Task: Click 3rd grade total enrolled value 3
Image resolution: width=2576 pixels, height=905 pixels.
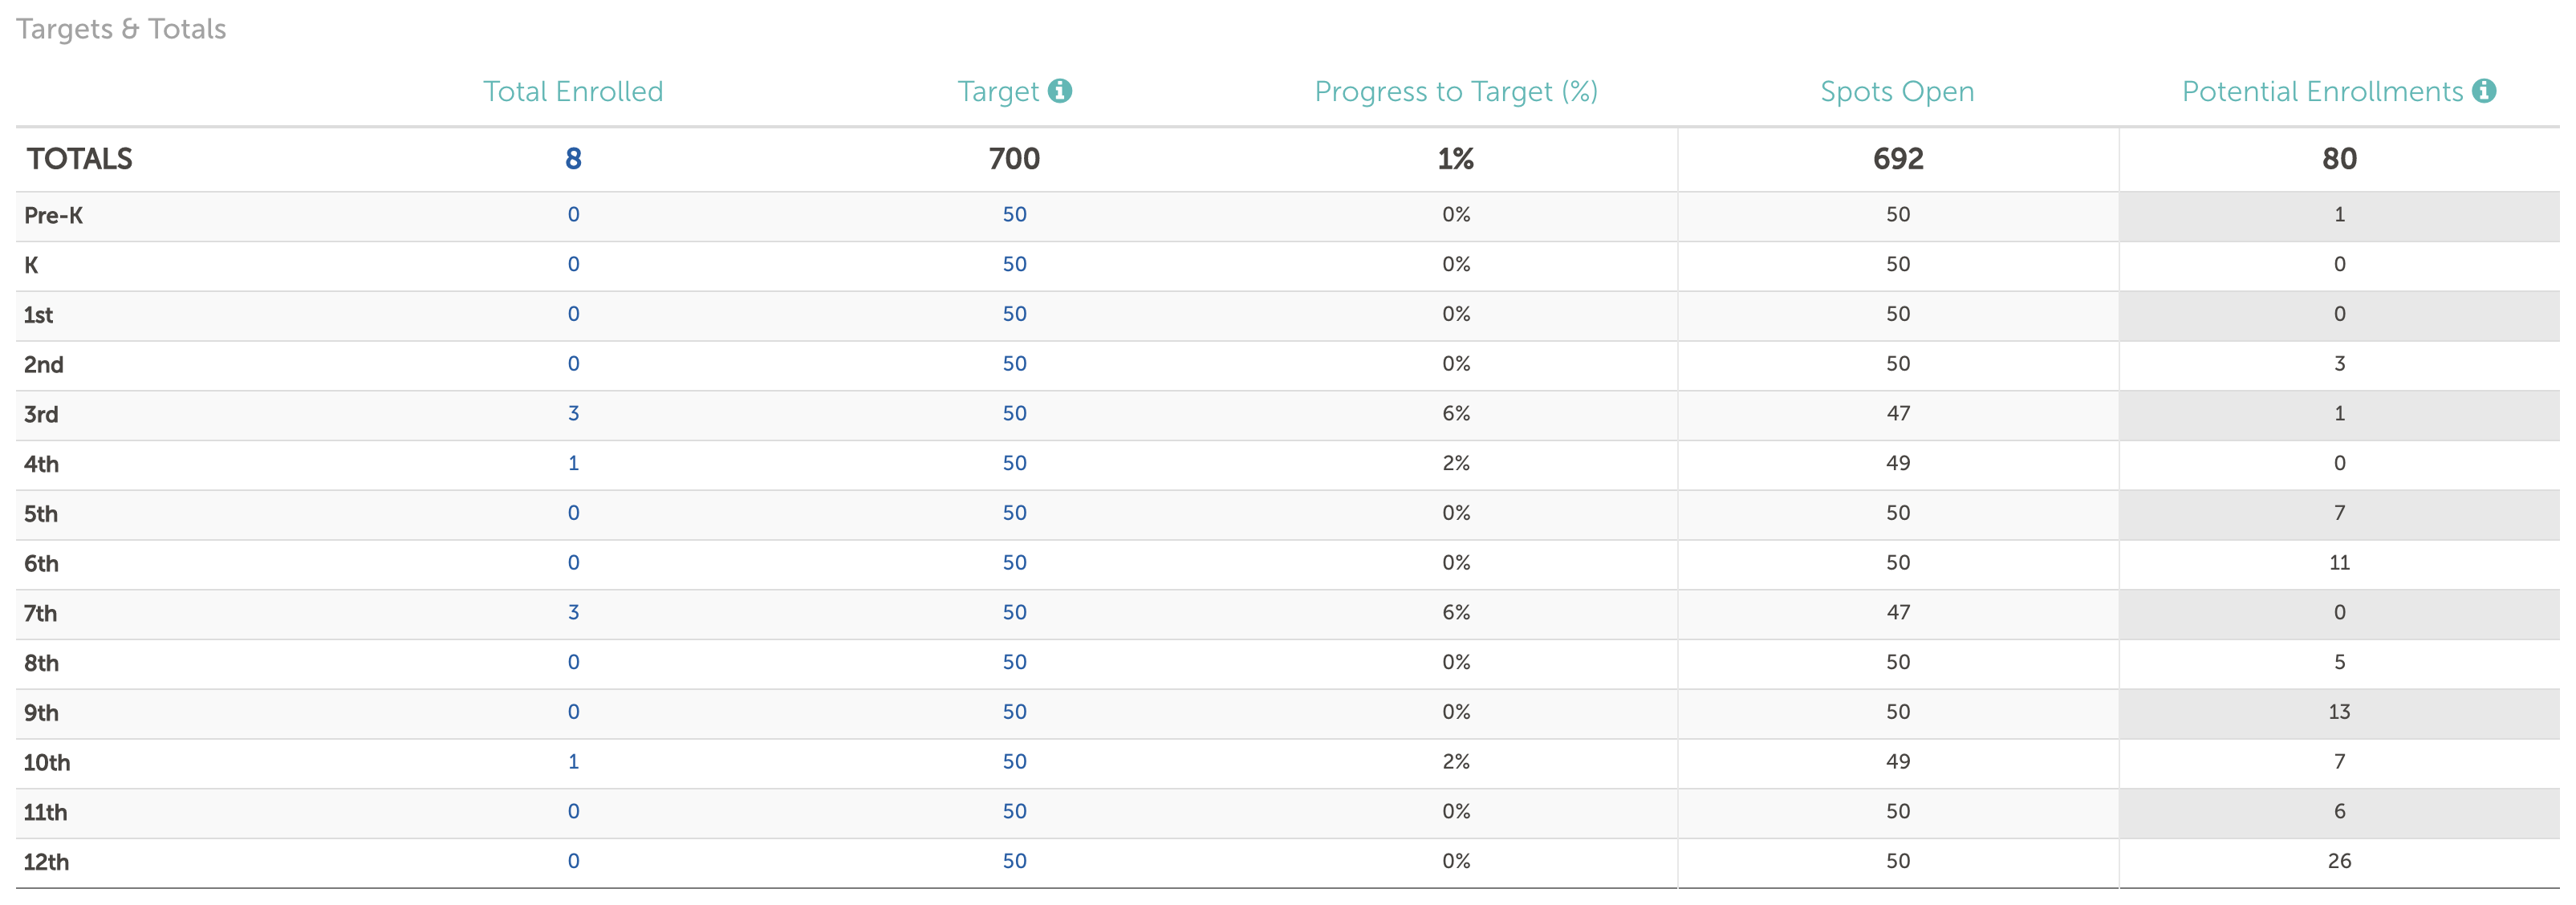Action: click(x=573, y=414)
